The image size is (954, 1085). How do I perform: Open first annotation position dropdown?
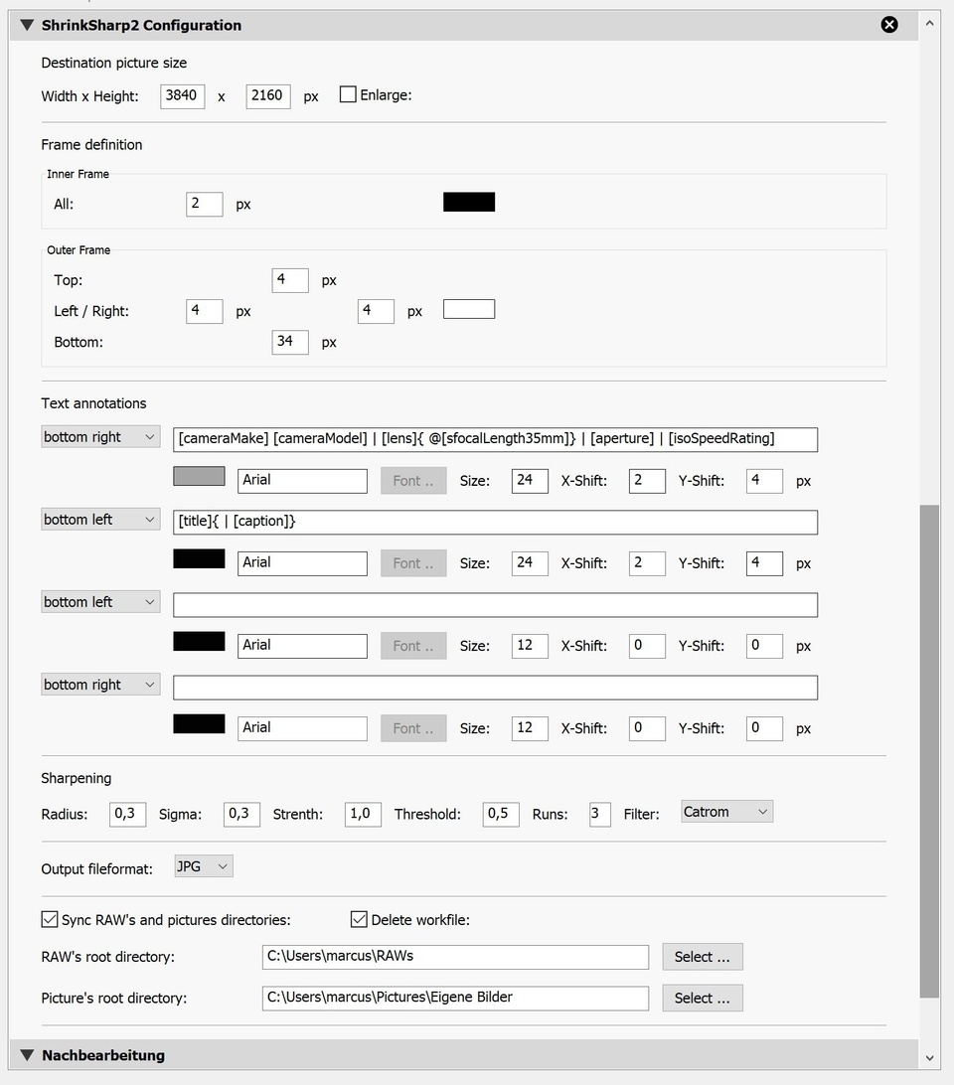coord(100,437)
